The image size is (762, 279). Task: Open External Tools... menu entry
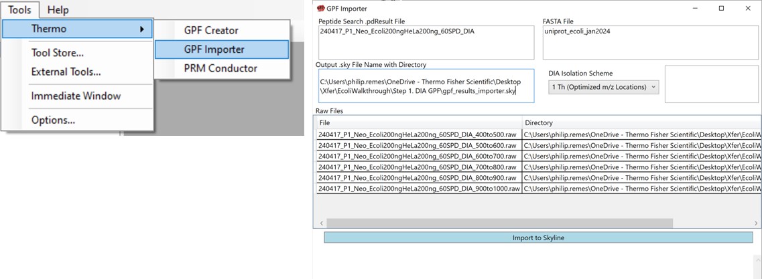pos(66,72)
